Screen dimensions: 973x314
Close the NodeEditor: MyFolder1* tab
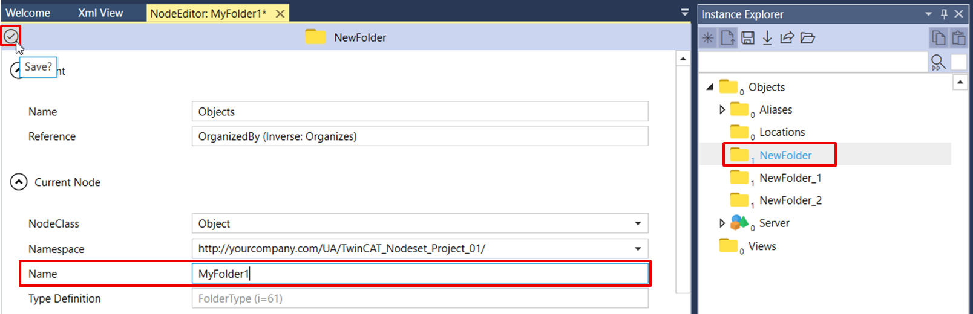pos(280,13)
